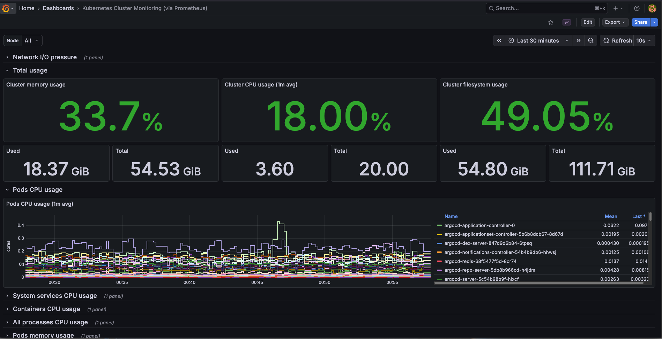Navigate to Home in the breadcrumb
This screenshot has height=339, width=662.
(27, 8)
